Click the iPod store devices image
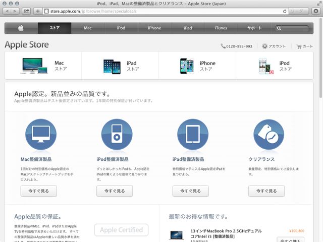323x242 pixels. 266,66
